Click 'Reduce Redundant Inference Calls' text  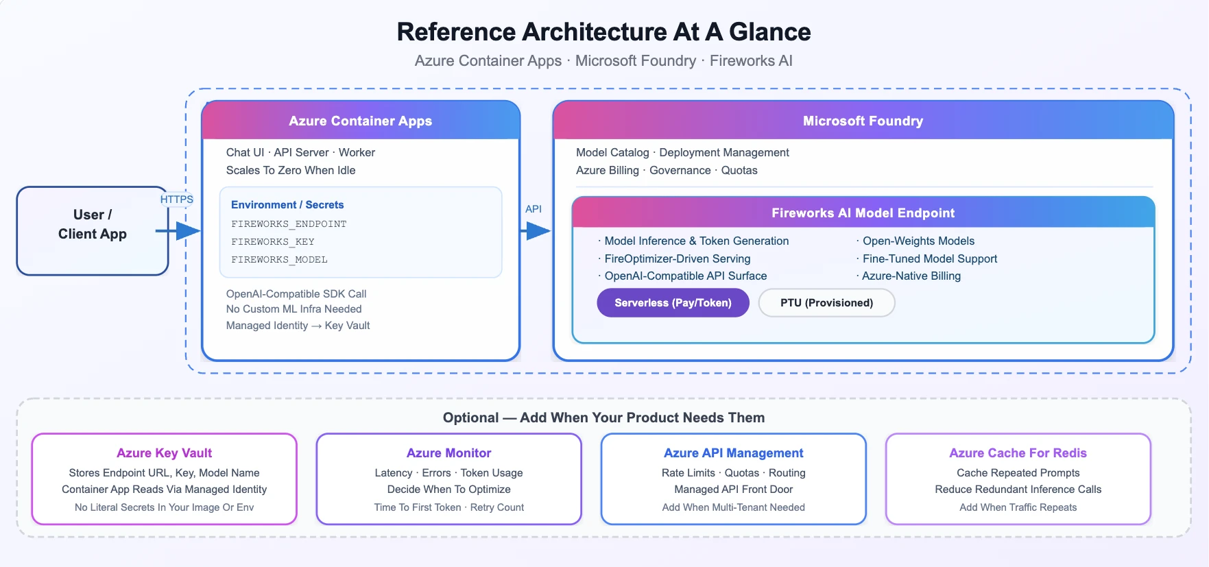1018,490
